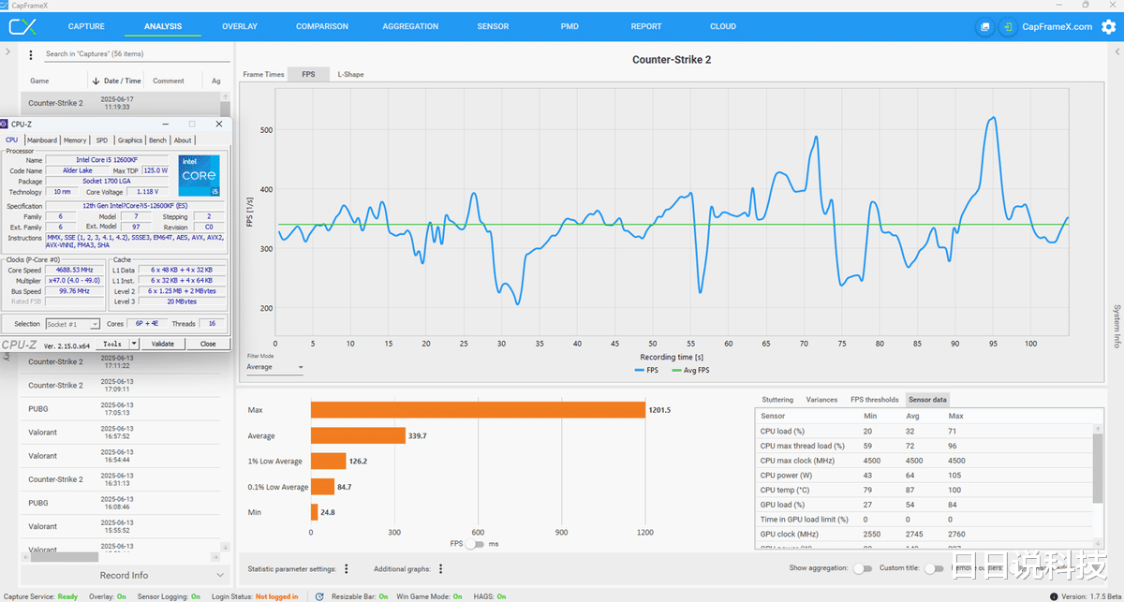This screenshot has height=602, width=1124.
Task: Open the CLOUD tab
Action: 723,26
